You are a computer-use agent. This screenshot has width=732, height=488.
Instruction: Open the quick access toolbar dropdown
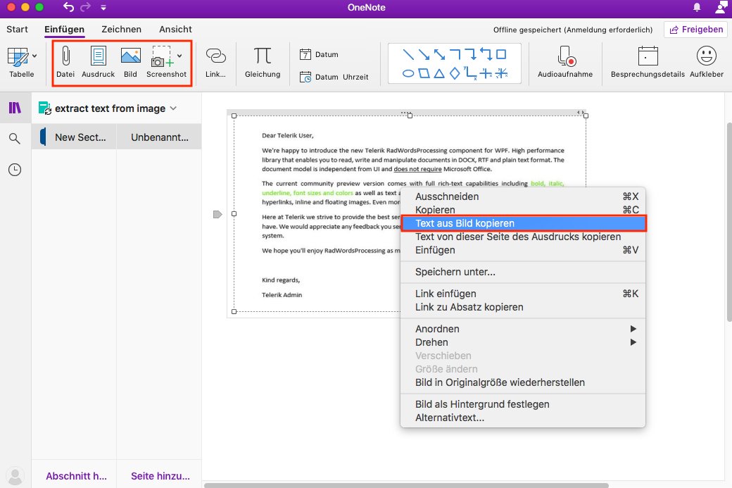point(103,8)
